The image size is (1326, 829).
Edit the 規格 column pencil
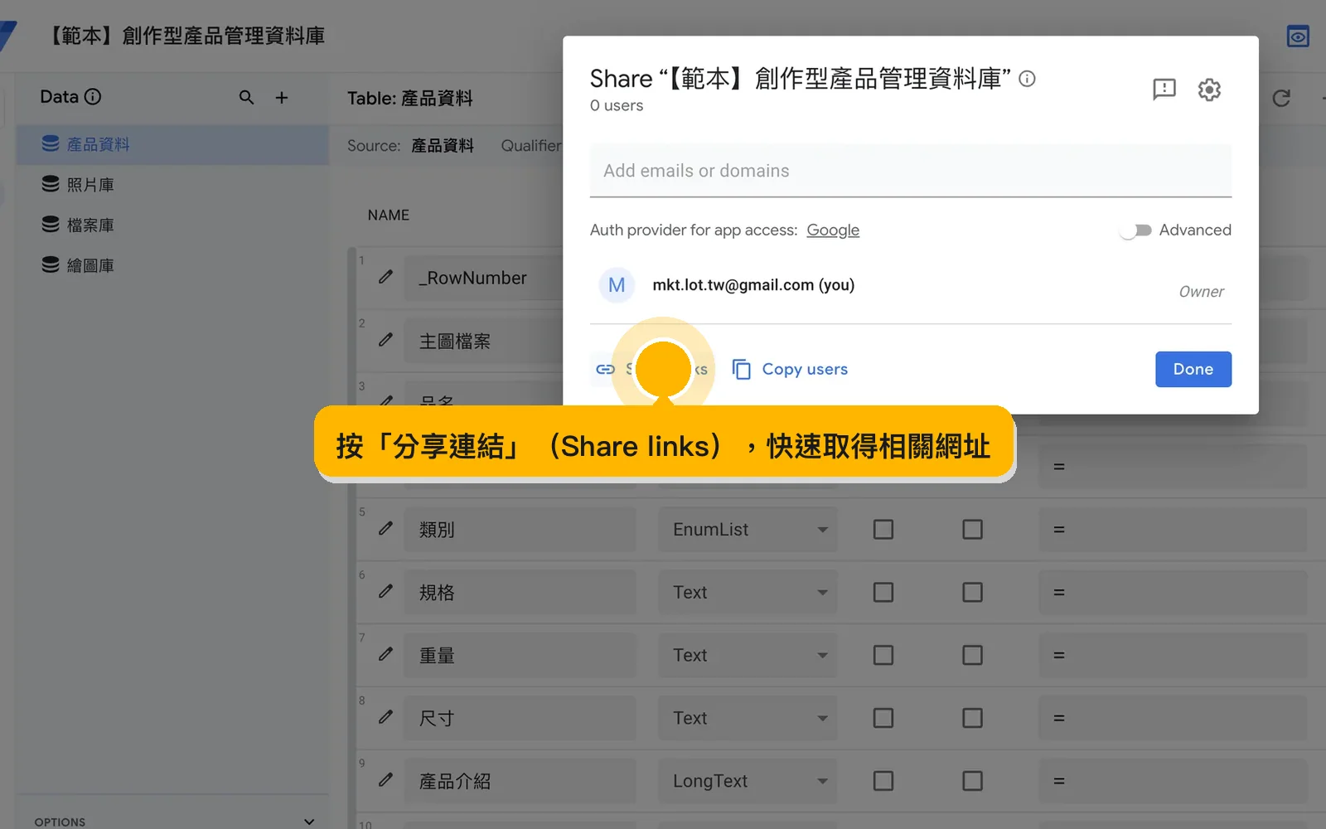click(385, 591)
